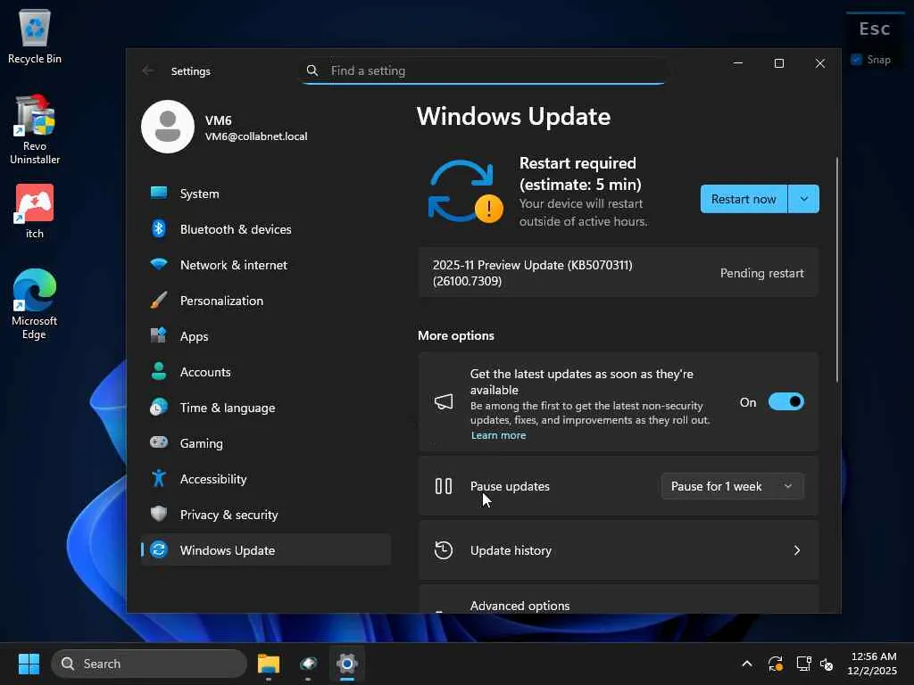Image resolution: width=914 pixels, height=685 pixels.
Task: Toggle the Snap checkbox
Action: [856, 60]
